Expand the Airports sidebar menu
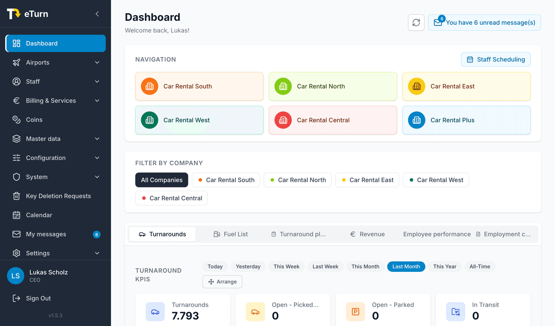This screenshot has width=555, height=326. coord(55,62)
